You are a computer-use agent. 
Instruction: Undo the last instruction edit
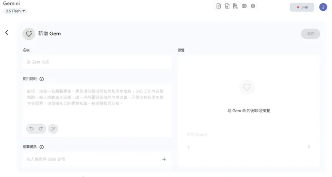[31, 128]
